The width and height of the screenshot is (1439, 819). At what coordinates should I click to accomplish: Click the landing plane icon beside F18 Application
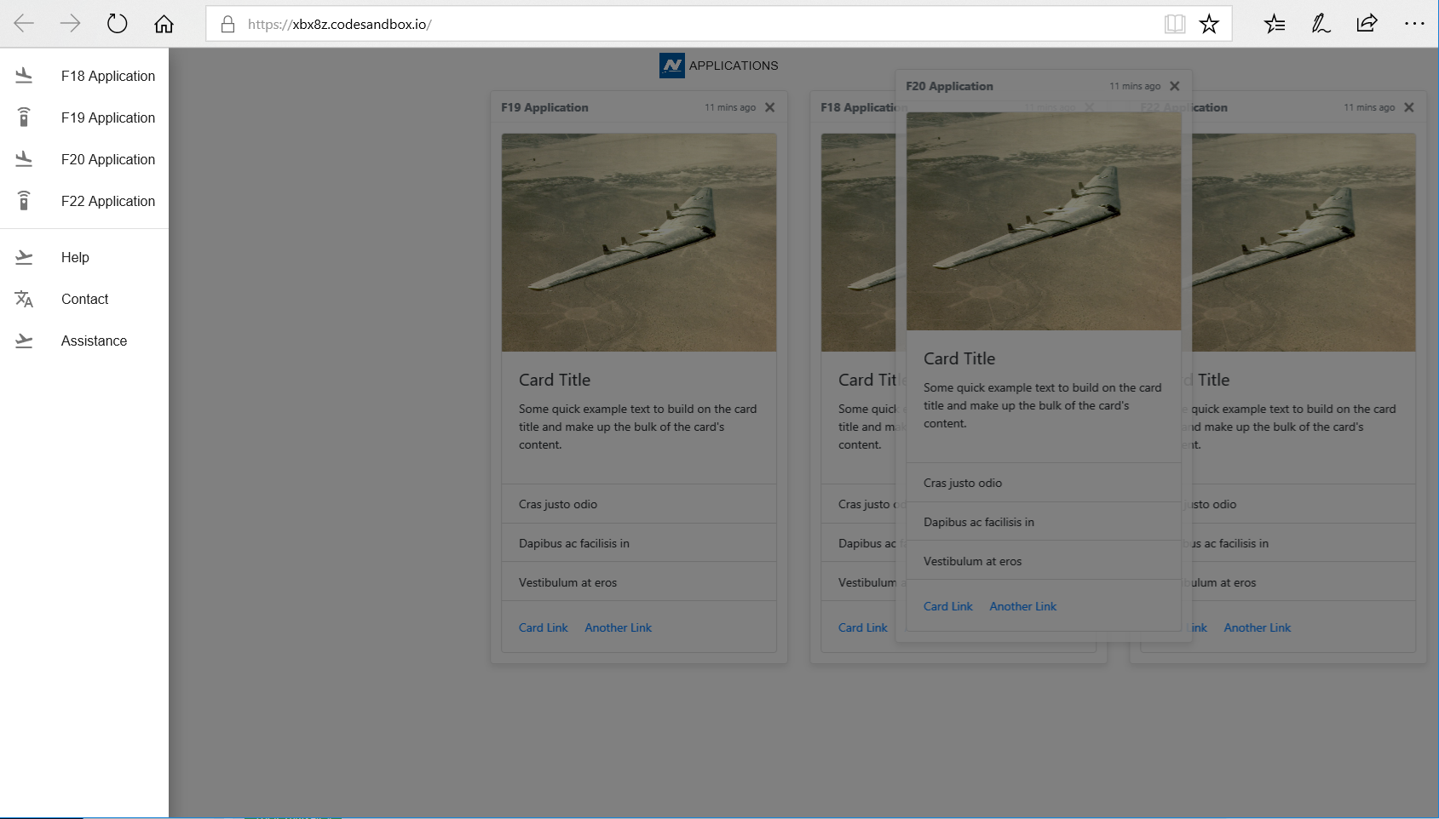tap(24, 76)
